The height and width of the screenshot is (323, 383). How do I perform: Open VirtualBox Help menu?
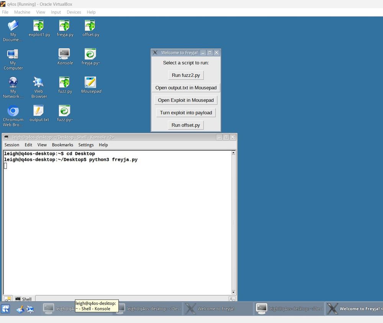(x=91, y=12)
